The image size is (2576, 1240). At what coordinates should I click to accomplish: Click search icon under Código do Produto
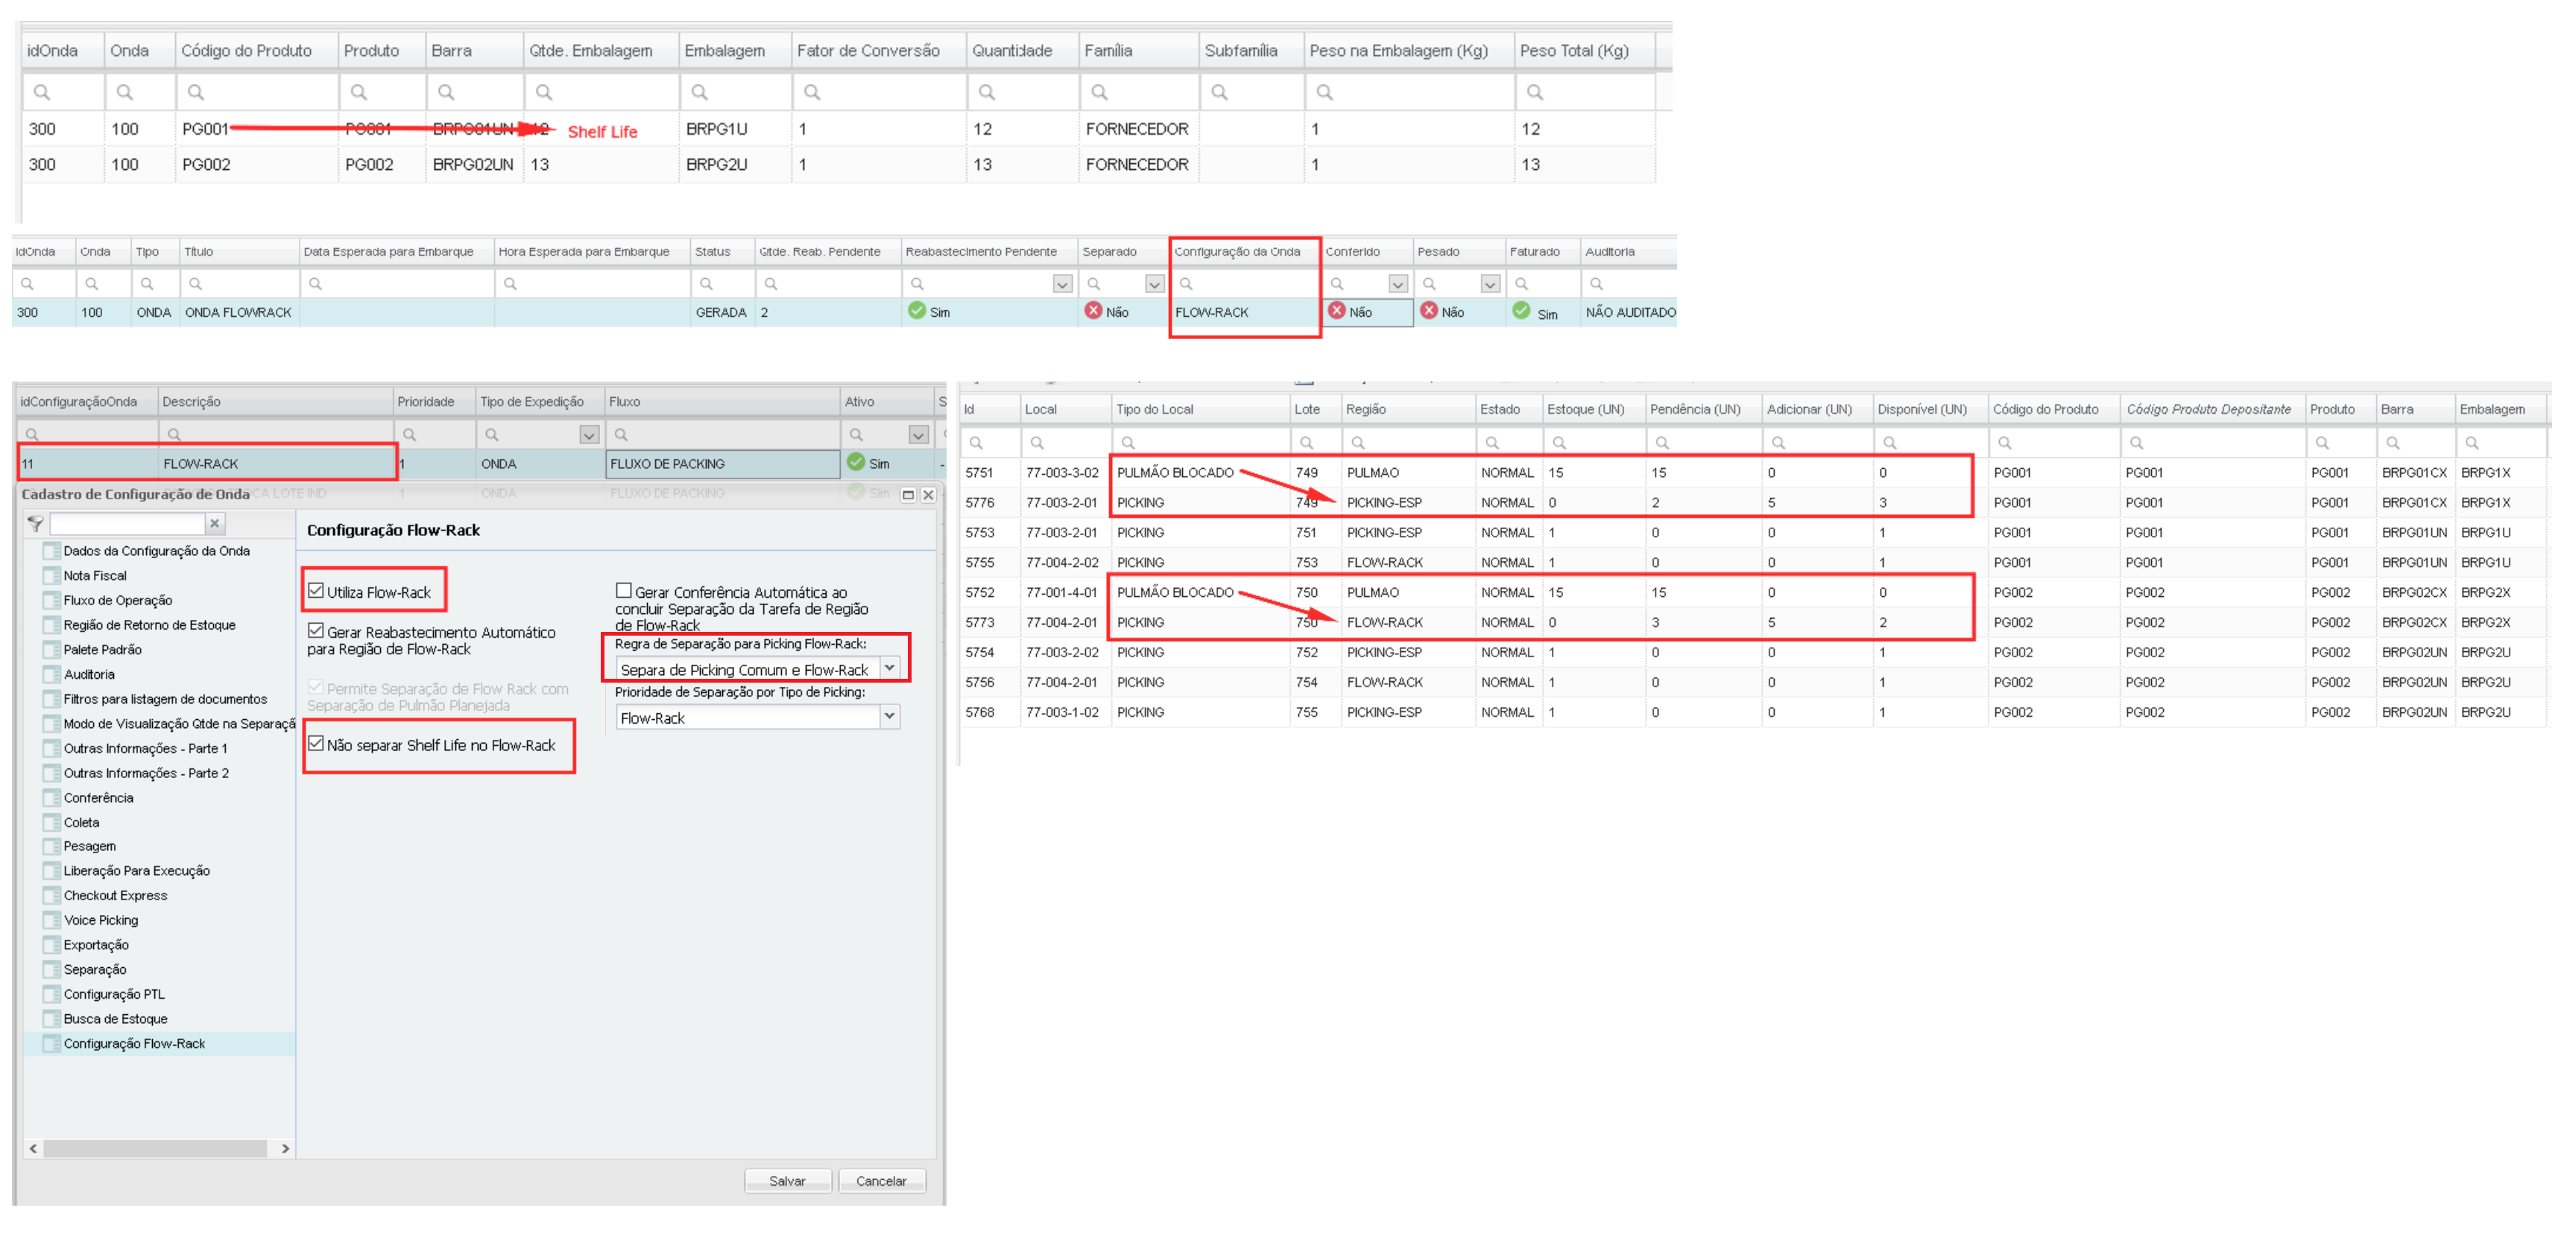196,92
